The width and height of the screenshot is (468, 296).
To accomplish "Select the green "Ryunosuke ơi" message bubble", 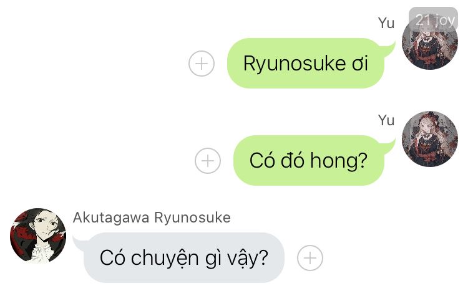I will click(x=306, y=63).
